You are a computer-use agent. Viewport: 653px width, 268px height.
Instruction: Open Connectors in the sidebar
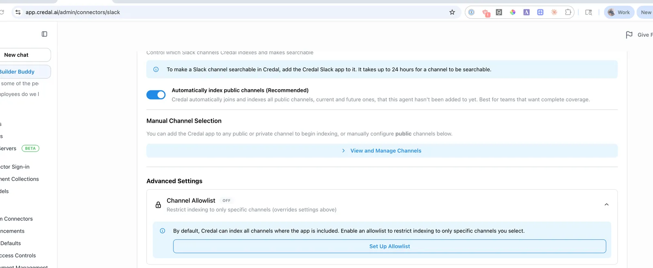[x=16, y=219]
